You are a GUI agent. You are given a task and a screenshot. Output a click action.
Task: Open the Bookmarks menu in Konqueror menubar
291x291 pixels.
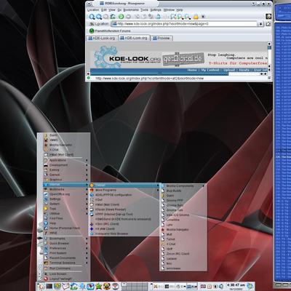tap(131, 10)
